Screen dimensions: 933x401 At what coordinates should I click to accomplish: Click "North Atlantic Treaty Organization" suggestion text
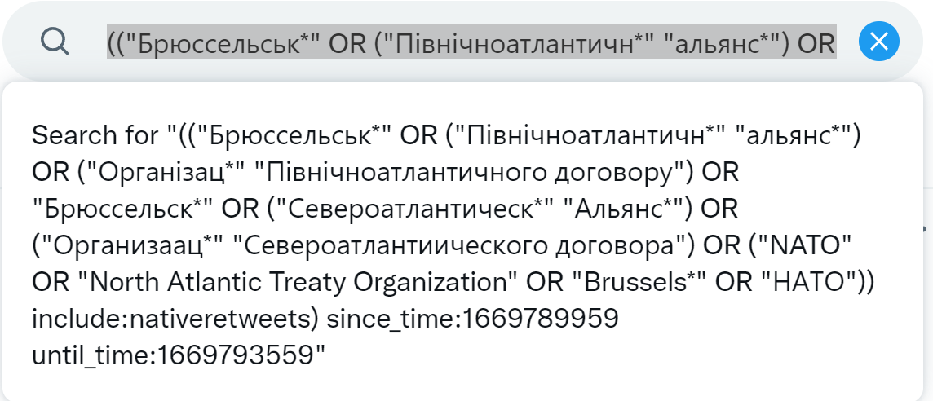(303, 283)
